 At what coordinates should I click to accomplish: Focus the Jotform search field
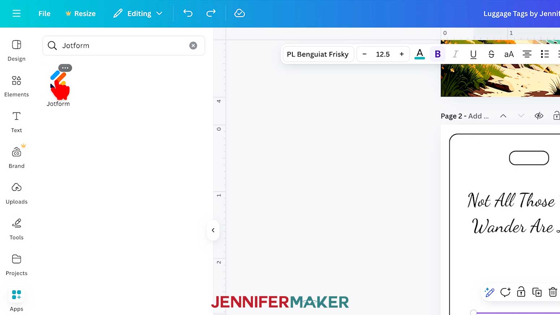pyautogui.click(x=124, y=46)
